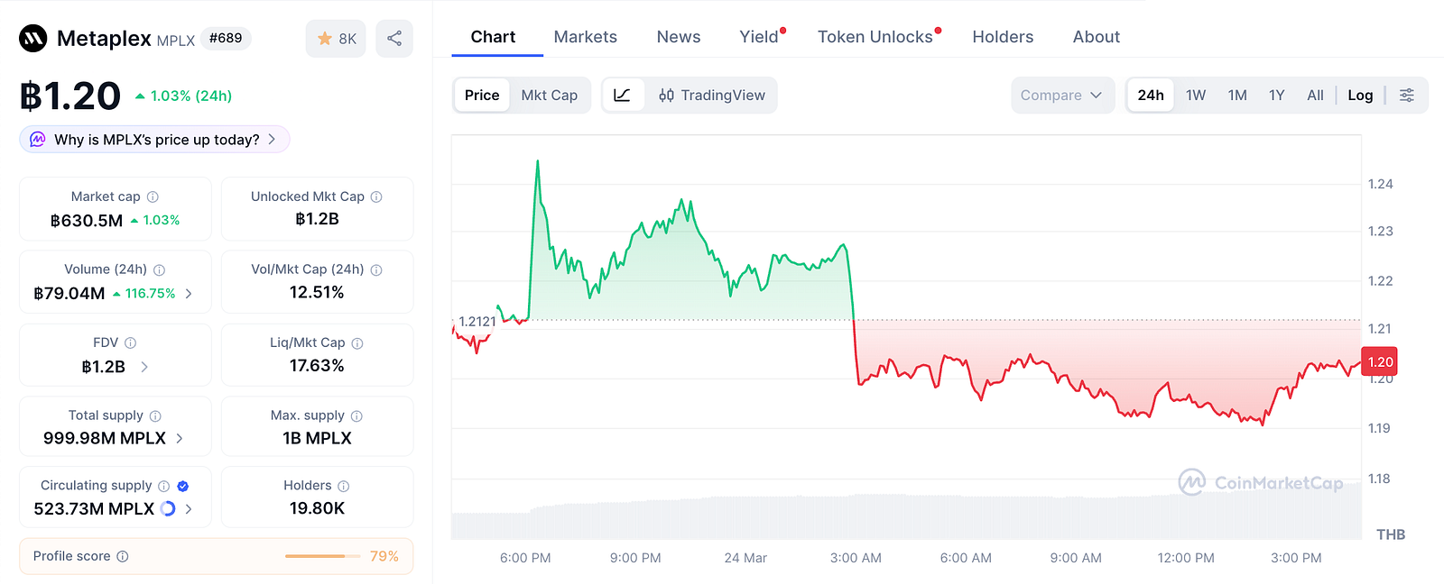
Task: Show Circulating supply info icon
Action: tap(163, 486)
